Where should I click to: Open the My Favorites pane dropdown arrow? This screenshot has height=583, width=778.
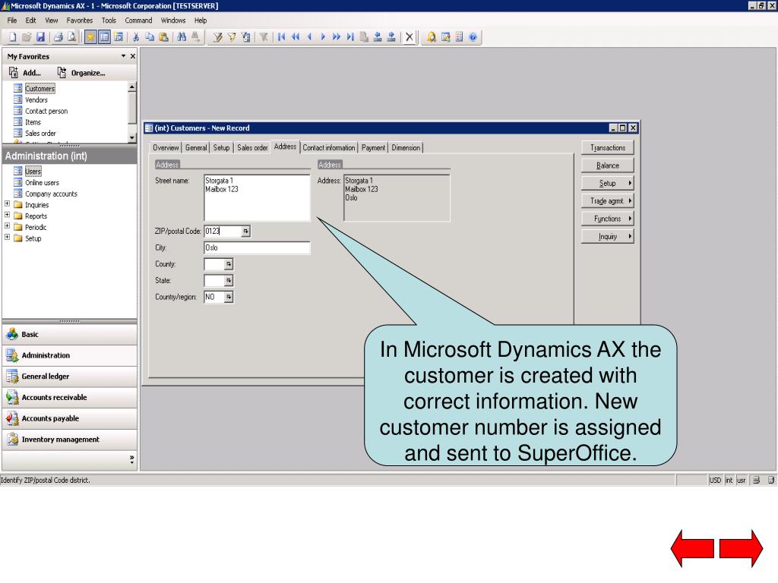124,56
